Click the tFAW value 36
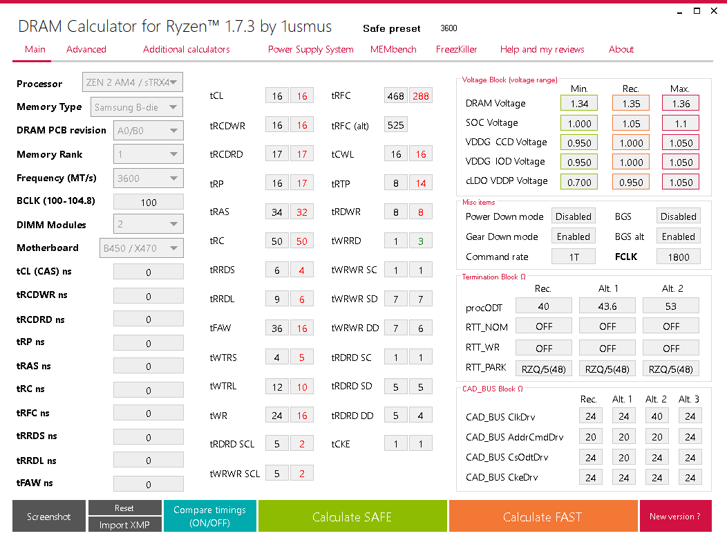This screenshot has width=727, height=547. (277, 328)
